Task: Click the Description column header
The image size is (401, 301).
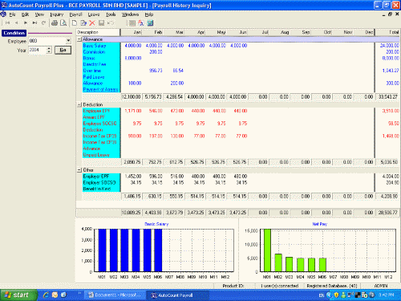Action: tap(98, 32)
